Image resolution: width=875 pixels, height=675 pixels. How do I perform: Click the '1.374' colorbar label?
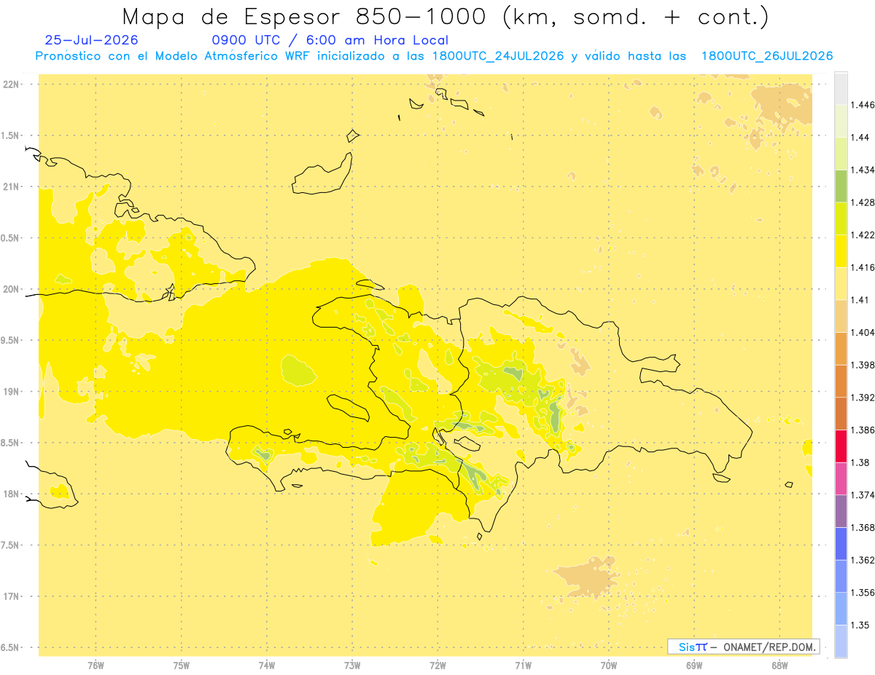pos(863,495)
